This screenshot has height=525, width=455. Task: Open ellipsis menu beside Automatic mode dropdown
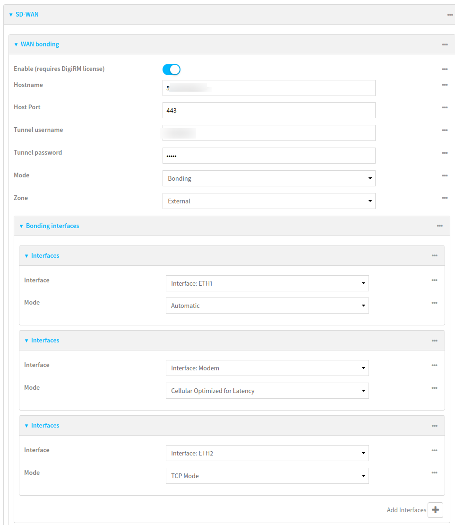(434, 303)
